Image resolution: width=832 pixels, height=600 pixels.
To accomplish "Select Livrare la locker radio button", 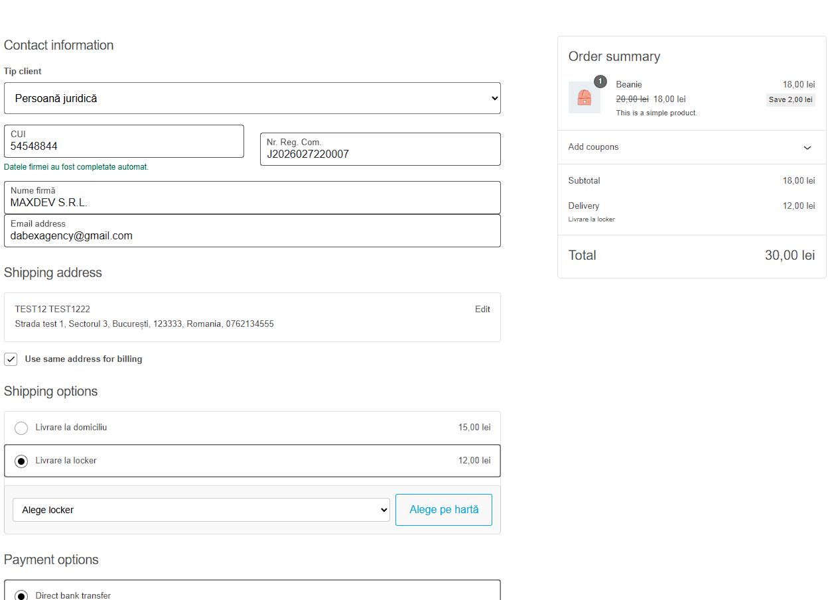I will (x=21, y=461).
